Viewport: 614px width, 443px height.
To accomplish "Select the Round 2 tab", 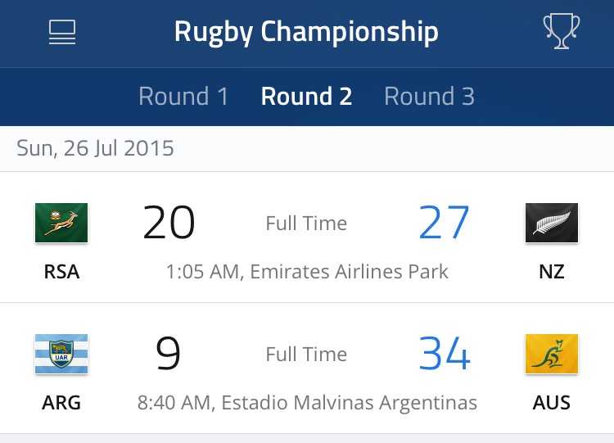I will (307, 97).
